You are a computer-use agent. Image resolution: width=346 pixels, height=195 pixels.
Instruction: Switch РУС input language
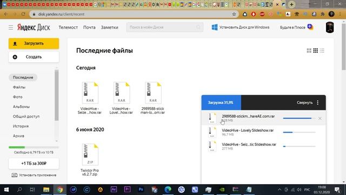tap(307, 190)
